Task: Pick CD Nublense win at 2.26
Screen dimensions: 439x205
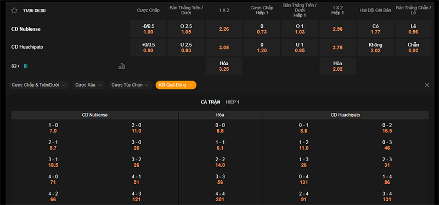Action: pos(224,29)
